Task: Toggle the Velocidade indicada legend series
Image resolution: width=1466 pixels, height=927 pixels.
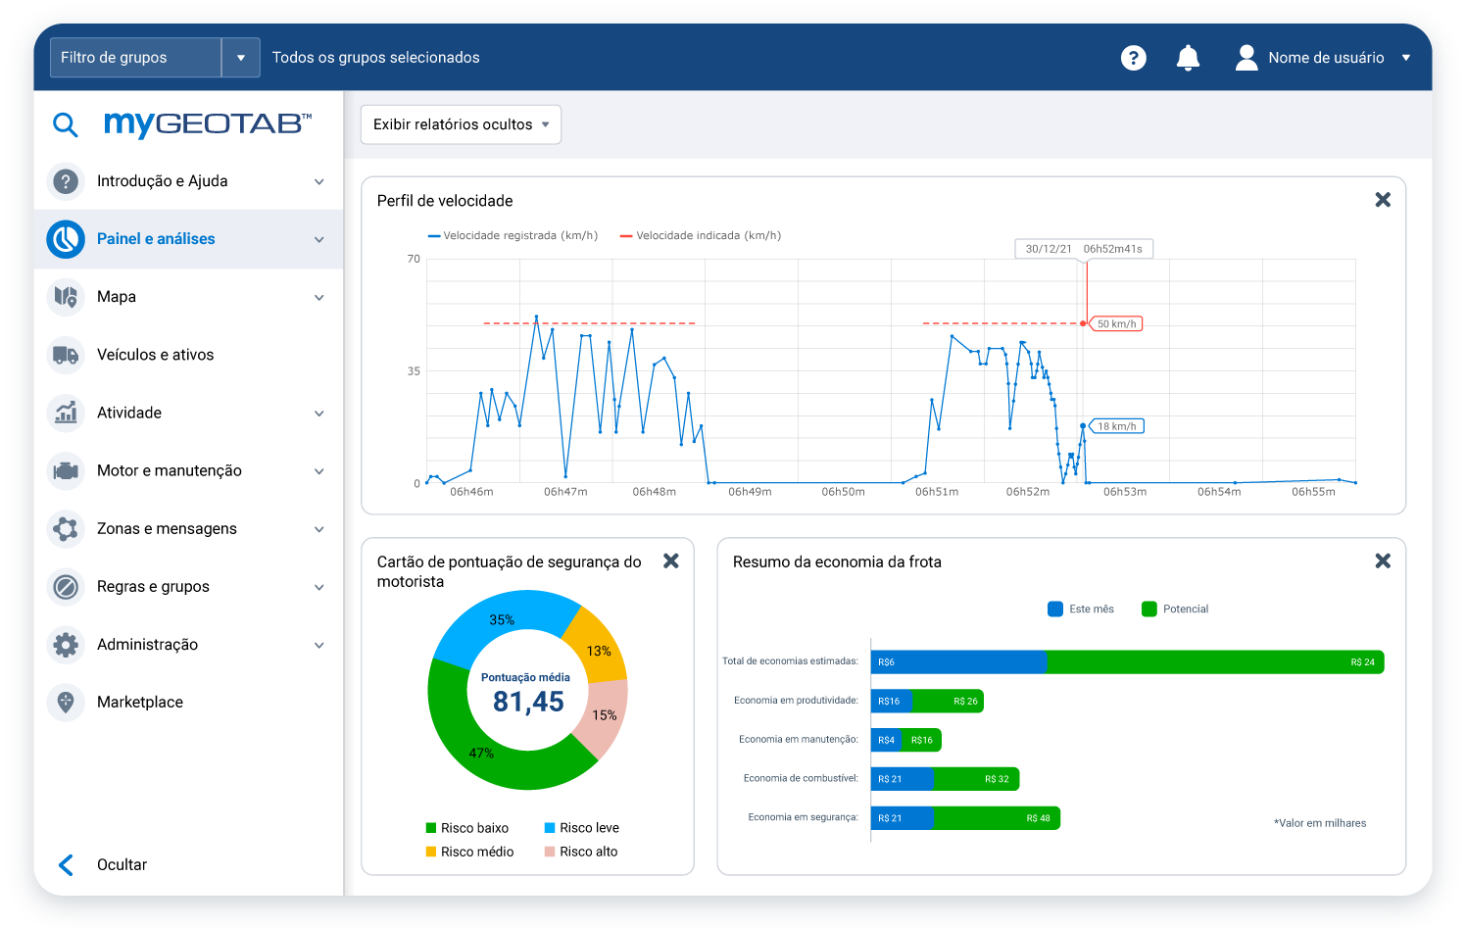Action: 701,236
